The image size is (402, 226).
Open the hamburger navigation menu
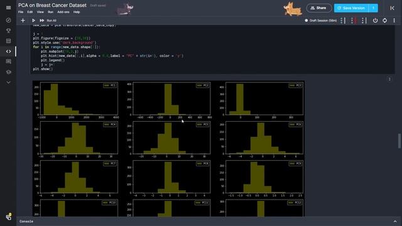(x=8, y=8)
